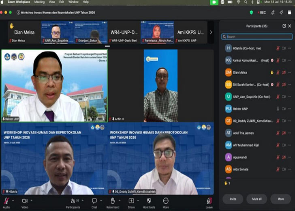Click the Arifin H video tile
This screenshot has height=211, width=295.
point(160,86)
